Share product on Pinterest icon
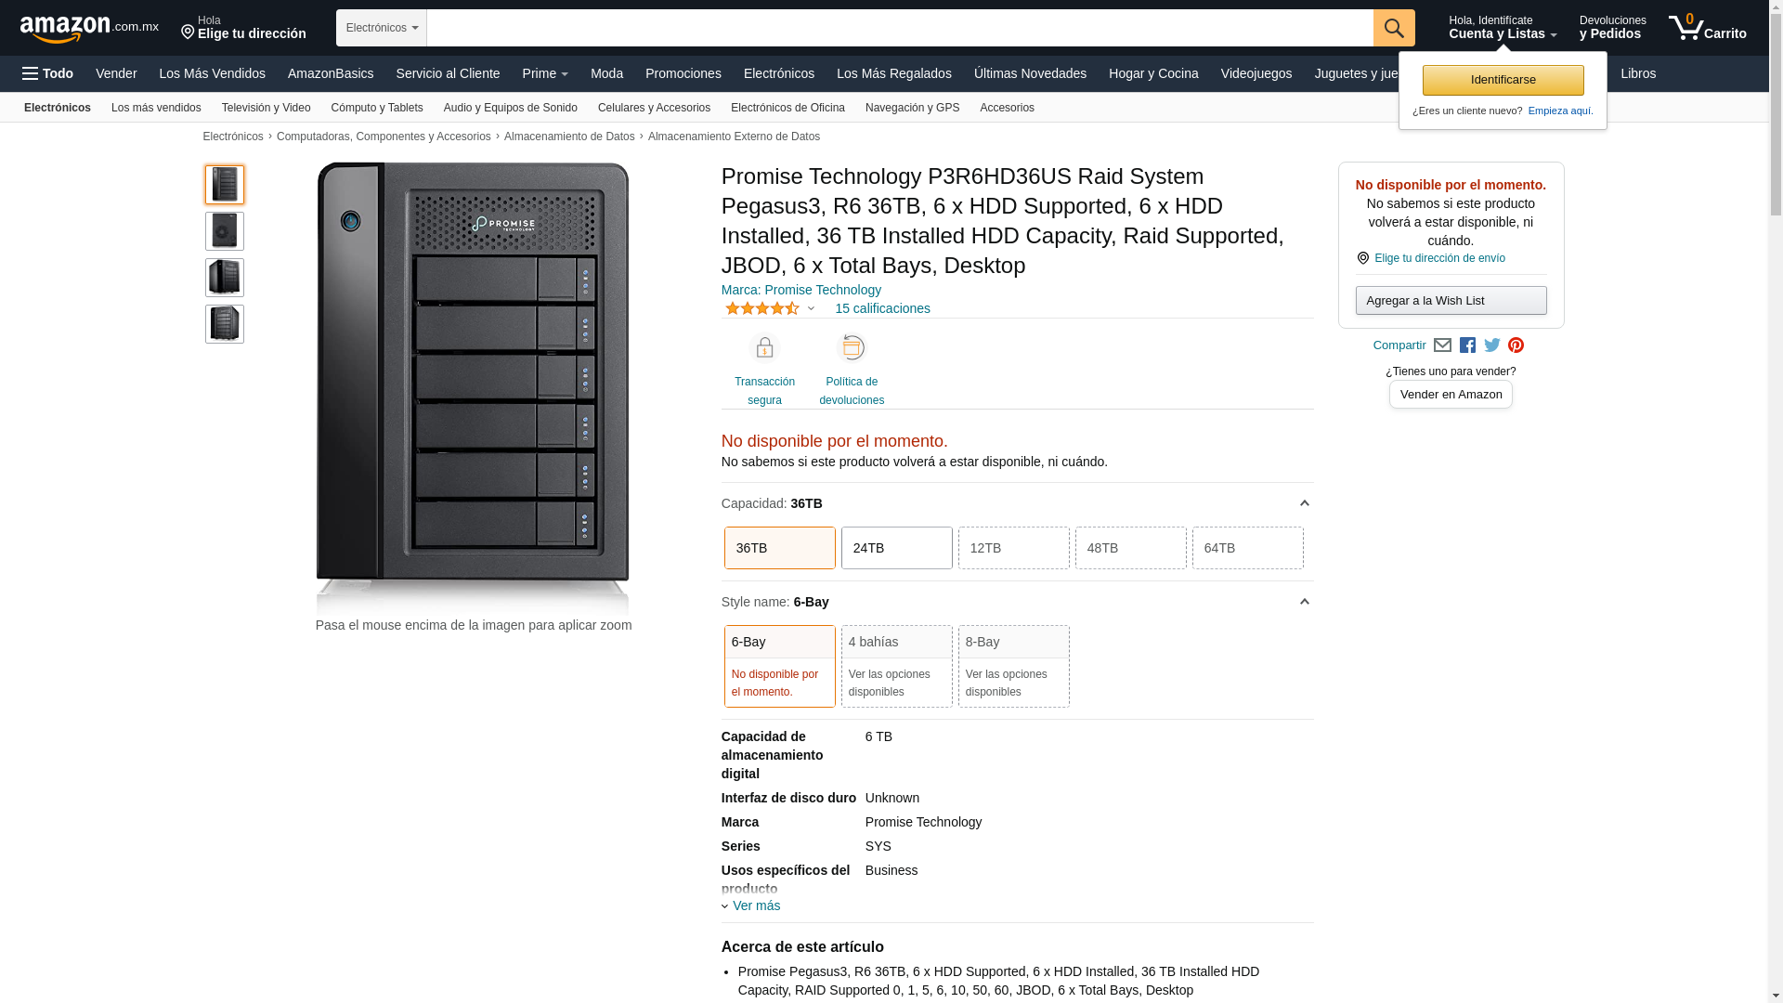1783x1003 pixels. (1516, 345)
